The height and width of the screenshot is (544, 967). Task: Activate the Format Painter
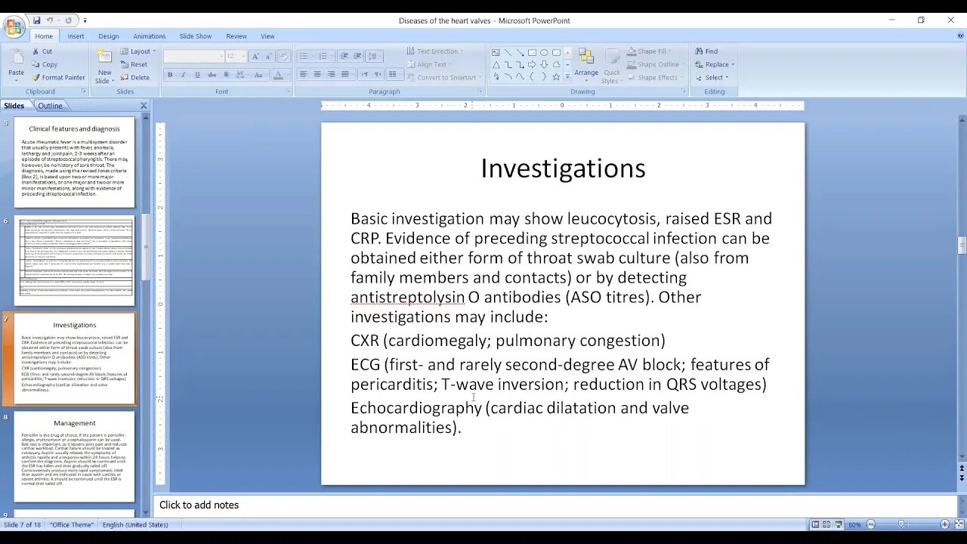tap(58, 77)
